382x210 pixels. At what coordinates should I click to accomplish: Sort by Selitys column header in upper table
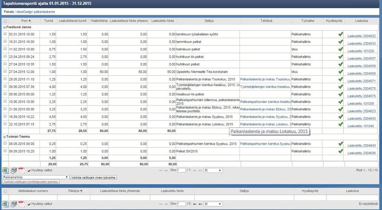coord(209,21)
